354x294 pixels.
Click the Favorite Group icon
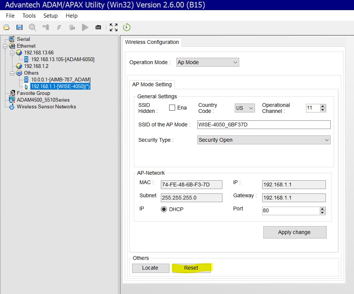click(x=12, y=93)
